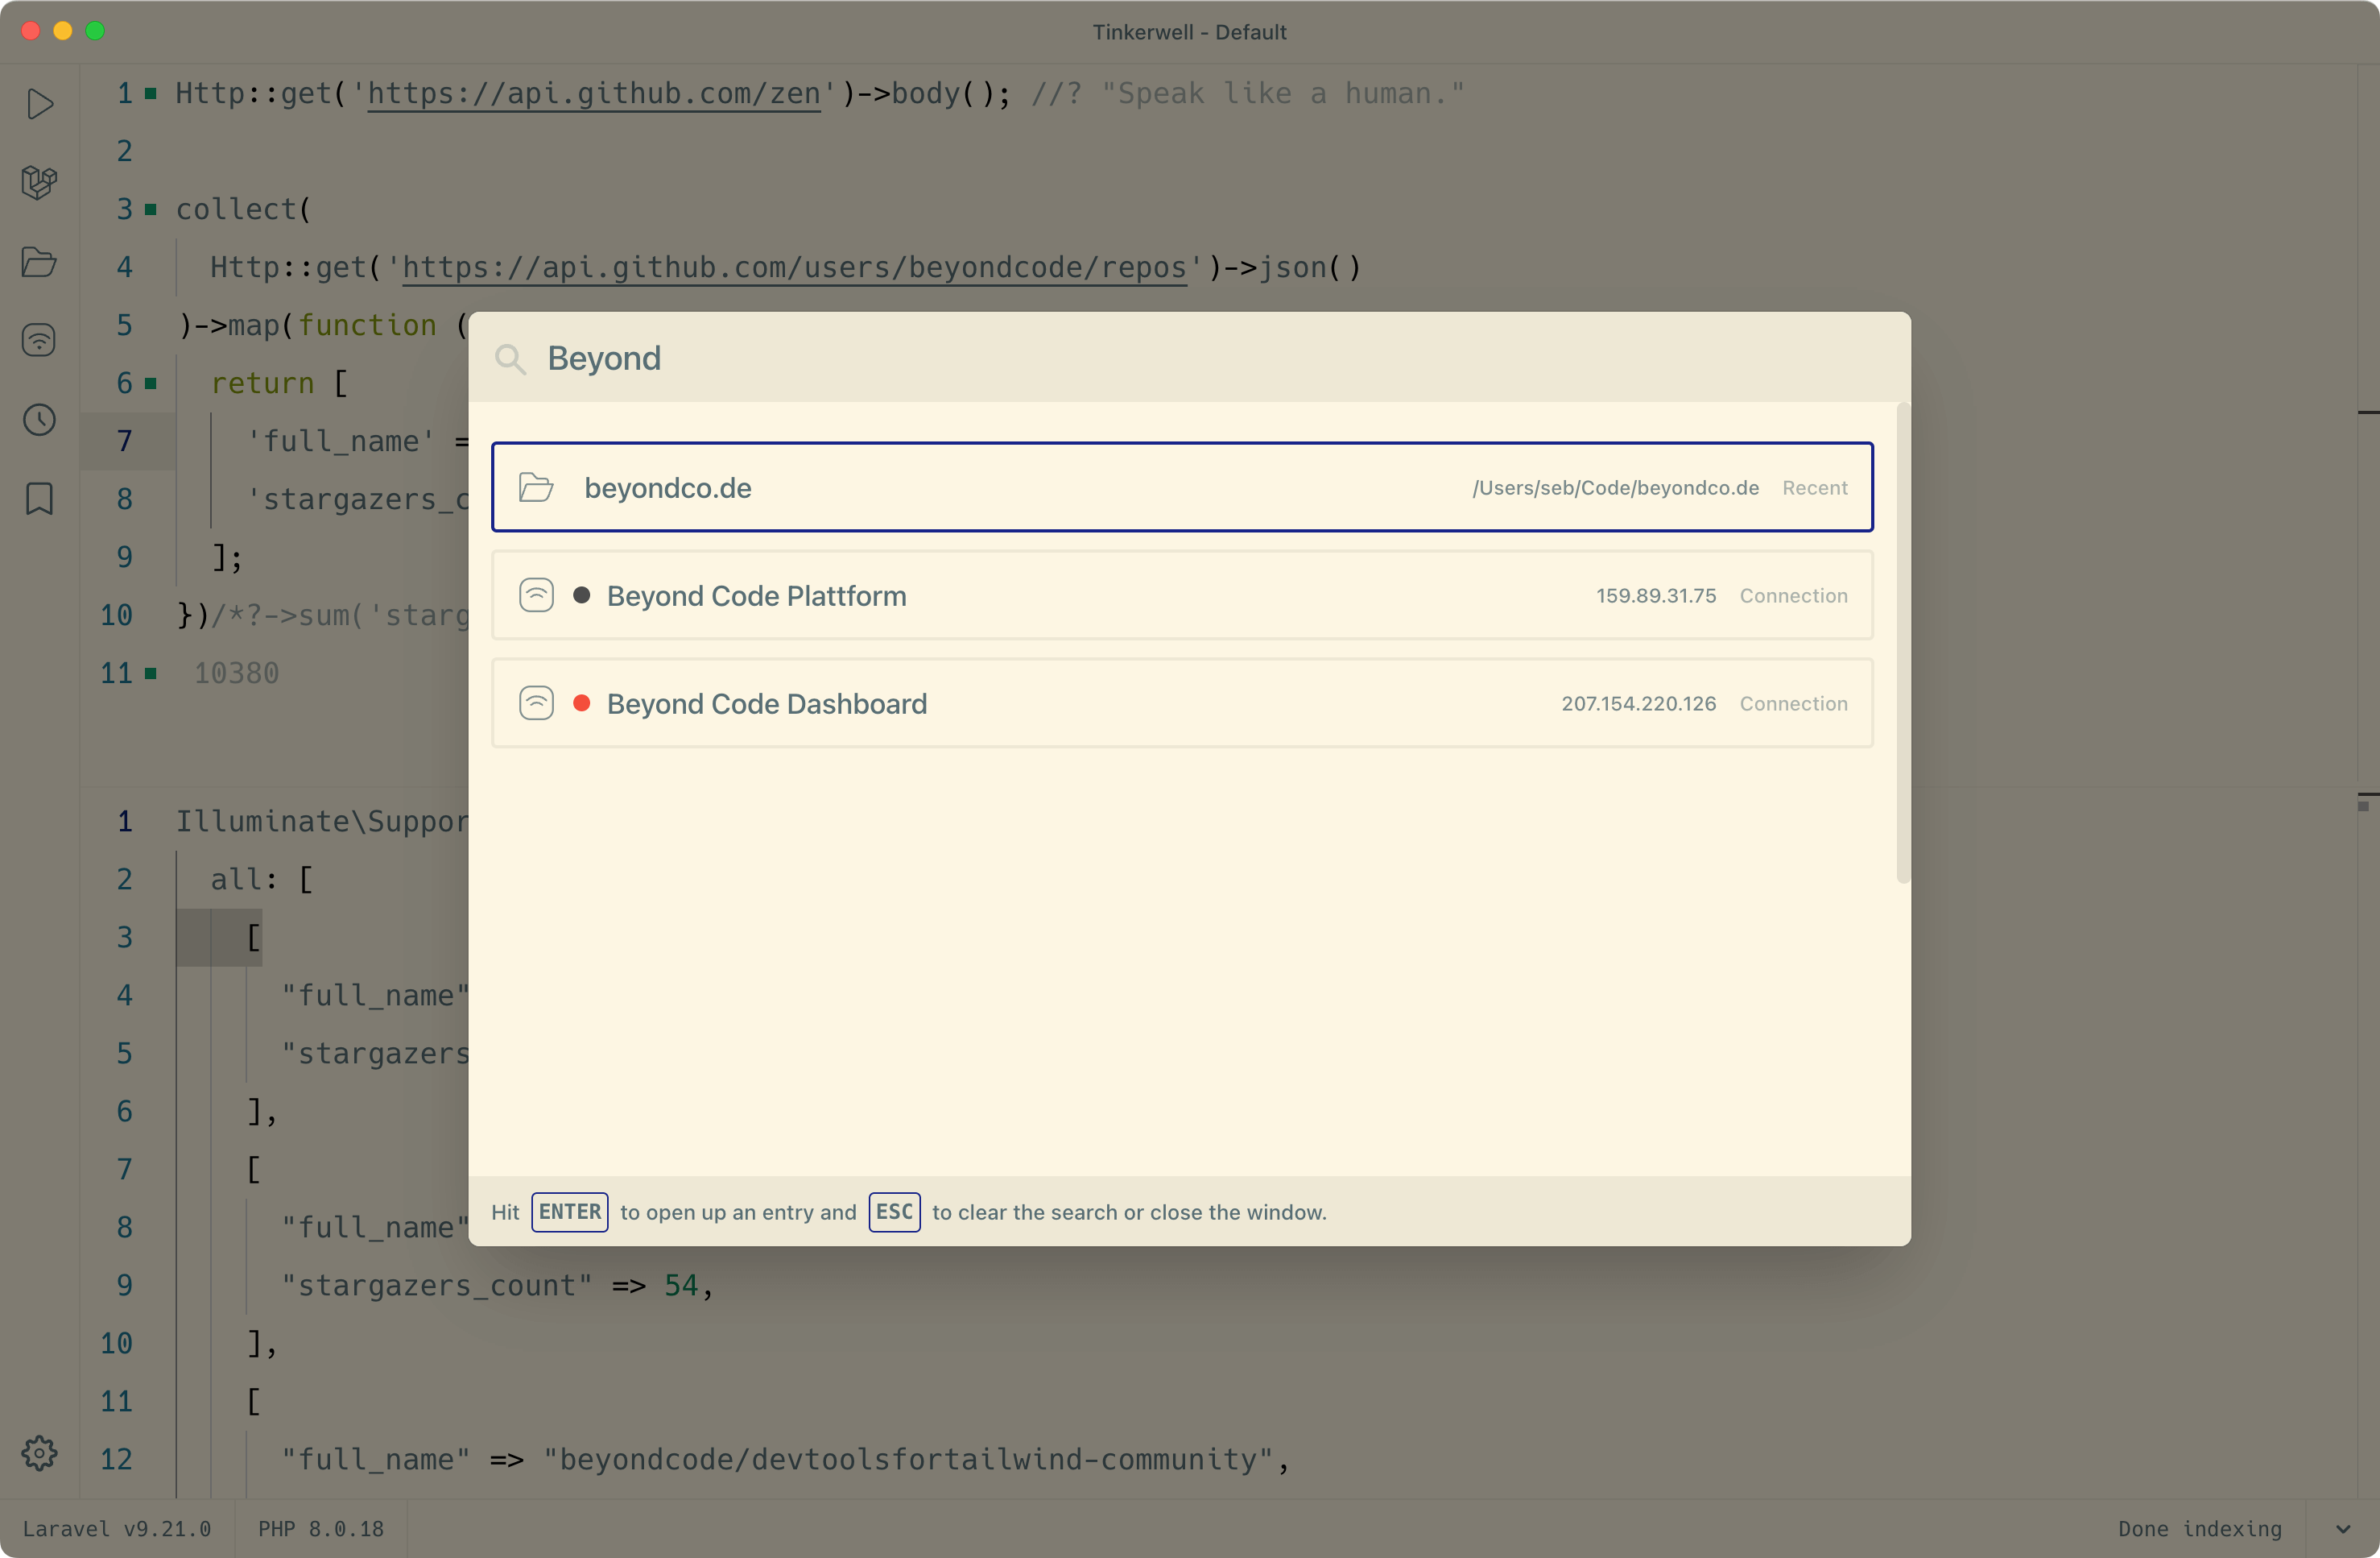Click connection icon of Beyond Code Dashboard

coord(537,703)
